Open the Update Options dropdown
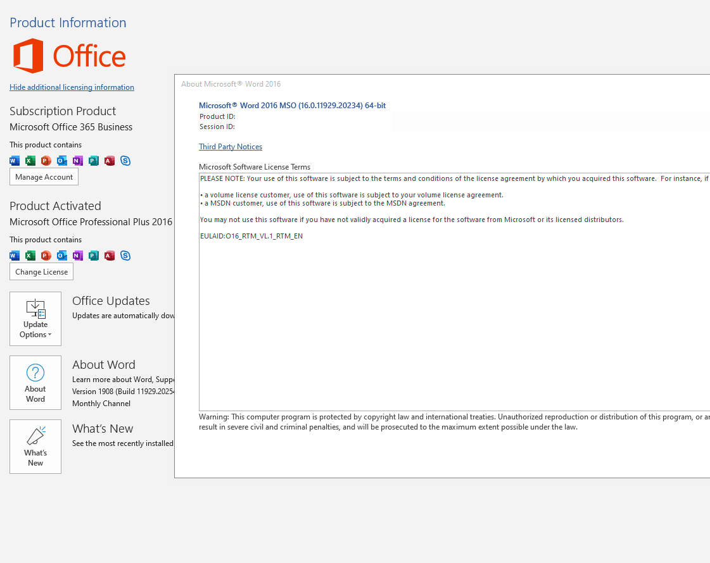Image resolution: width=710 pixels, height=563 pixels. pyautogui.click(x=35, y=319)
